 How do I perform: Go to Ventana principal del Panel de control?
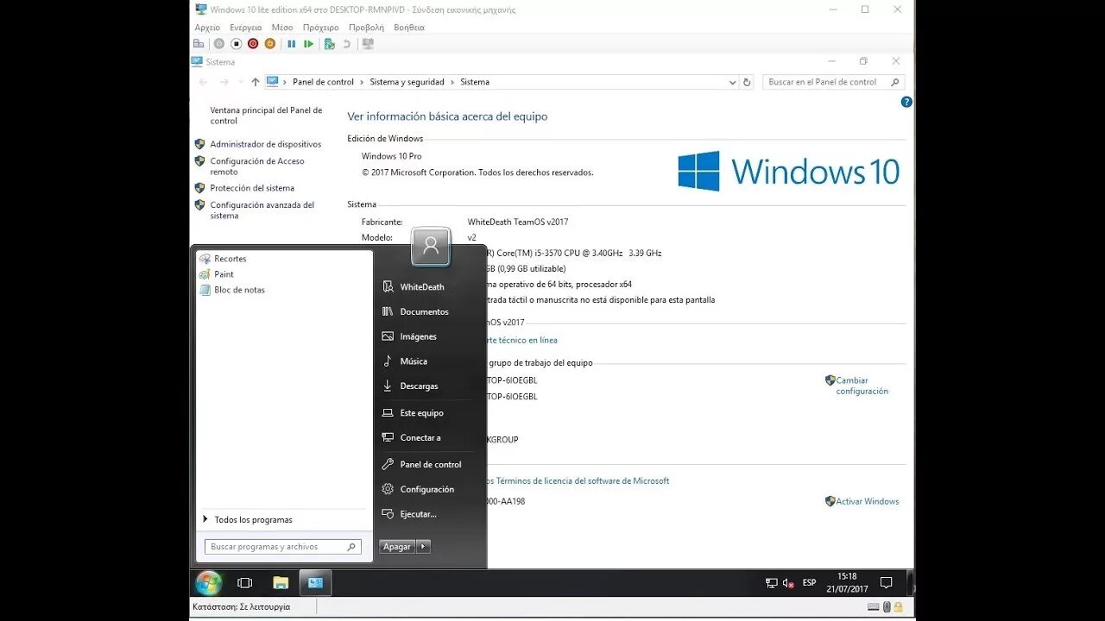(x=266, y=116)
